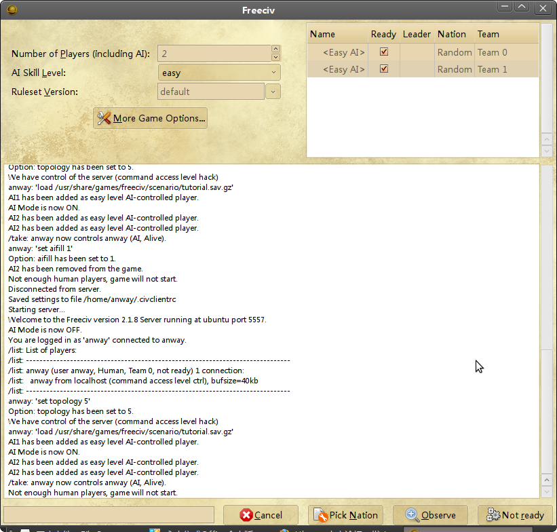
Task: Click the Not ready button
Action: [x=515, y=515]
